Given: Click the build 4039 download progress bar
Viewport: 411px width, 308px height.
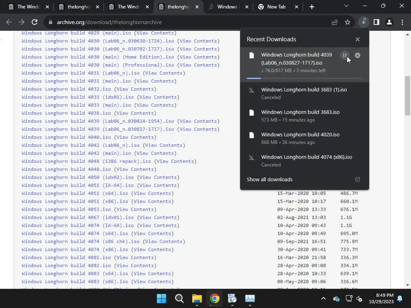Looking at the screenshot, I should pos(304,78).
